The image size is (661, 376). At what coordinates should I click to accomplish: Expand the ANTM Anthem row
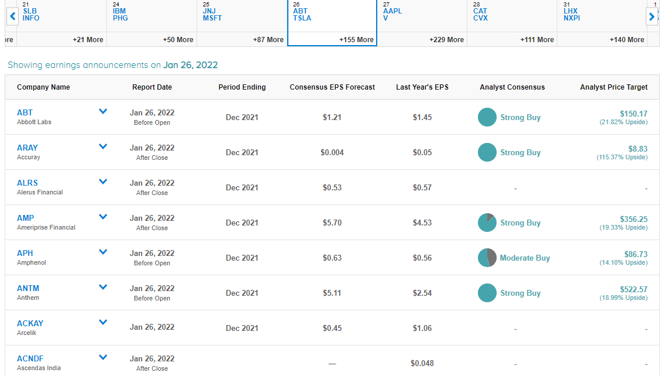pyautogui.click(x=103, y=287)
